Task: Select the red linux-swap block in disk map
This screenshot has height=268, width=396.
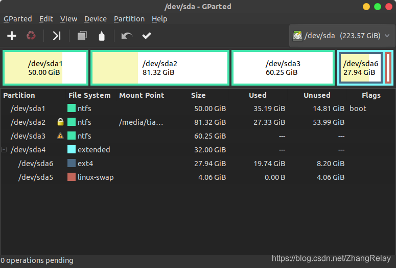Action: [388, 68]
